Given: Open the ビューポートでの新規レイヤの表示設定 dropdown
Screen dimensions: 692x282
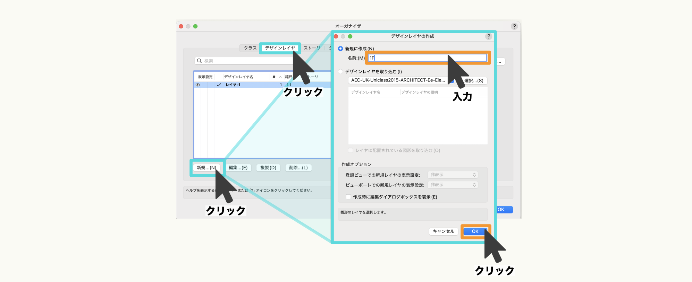Looking at the screenshot, I should pyautogui.click(x=453, y=185).
